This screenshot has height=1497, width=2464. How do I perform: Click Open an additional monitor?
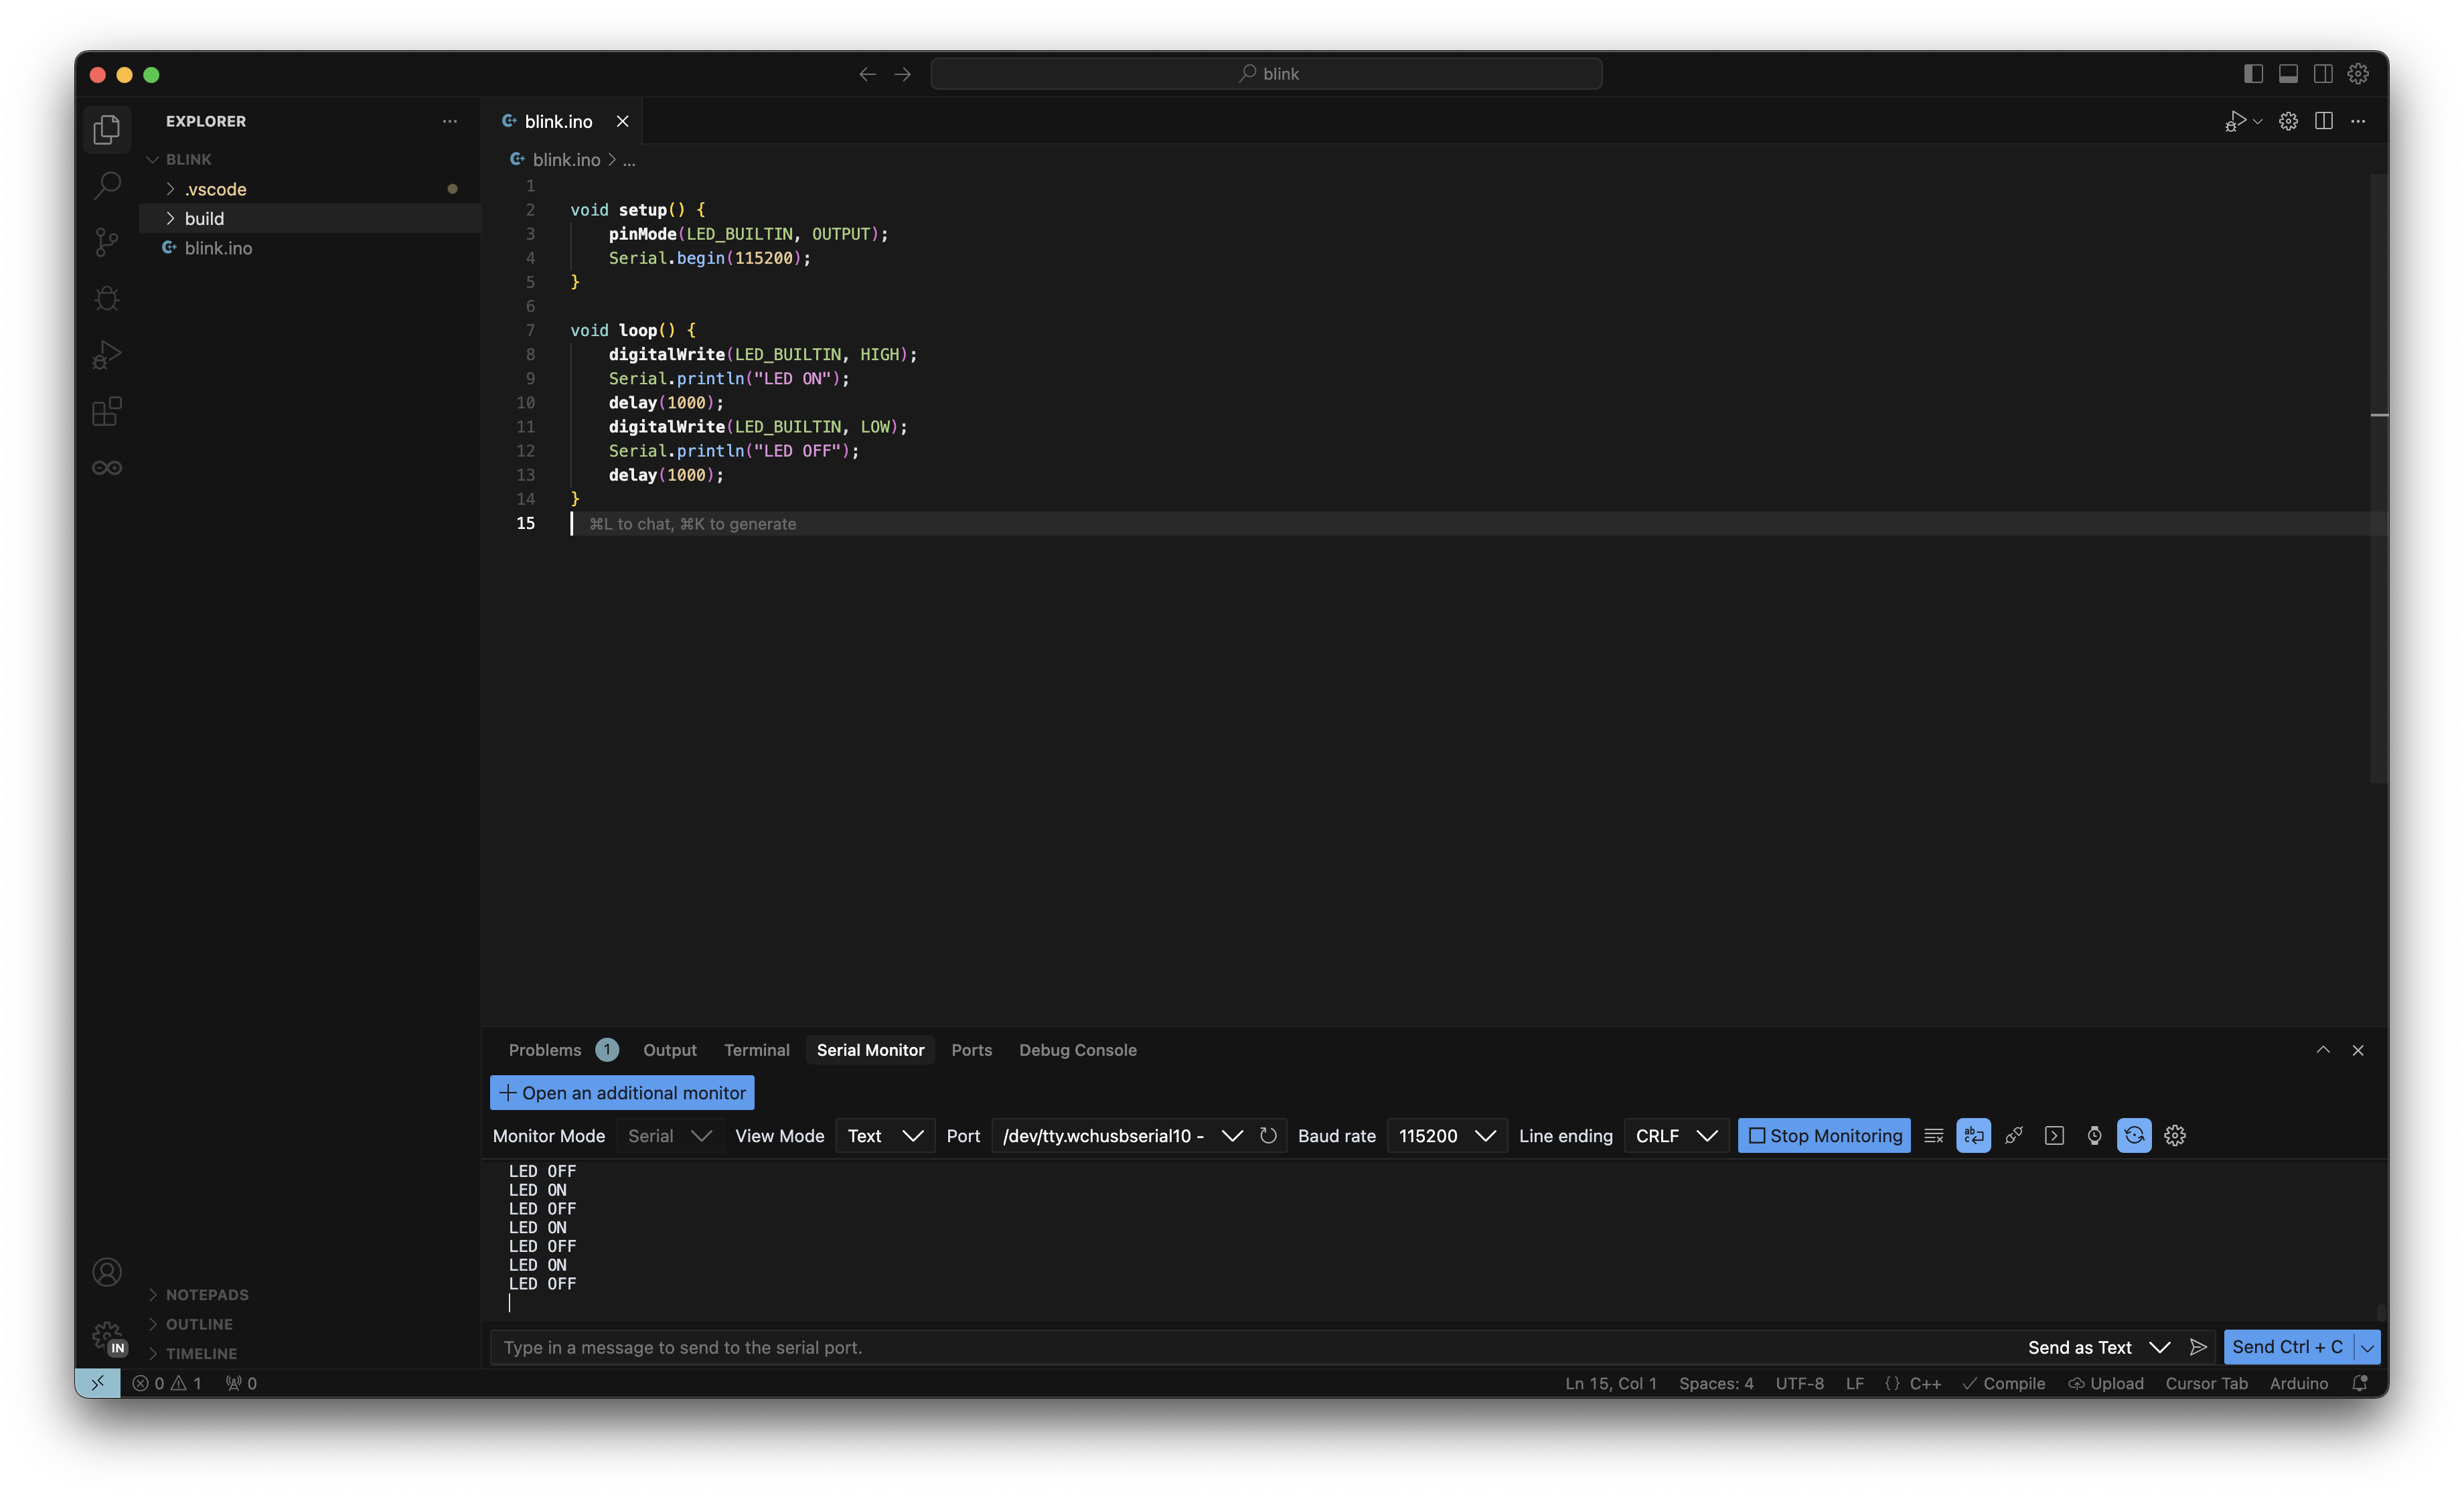(x=622, y=1093)
